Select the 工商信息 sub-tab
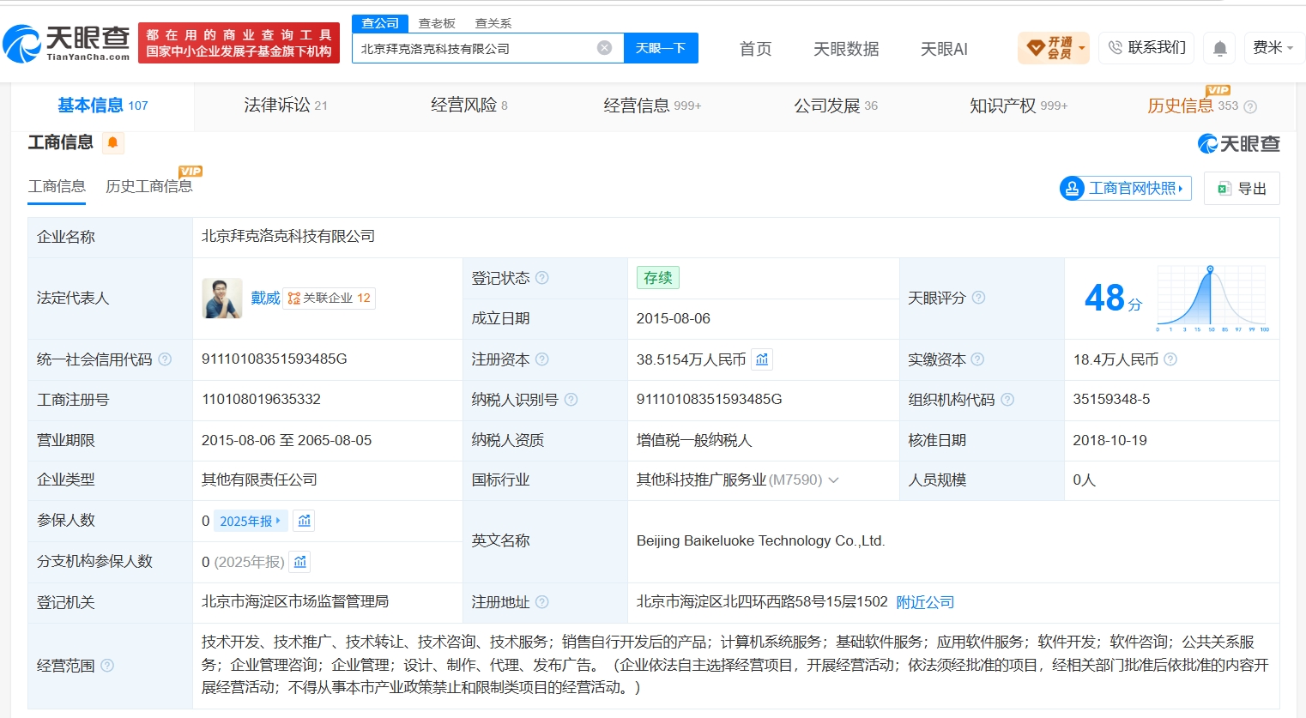The image size is (1306, 718). point(57,186)
